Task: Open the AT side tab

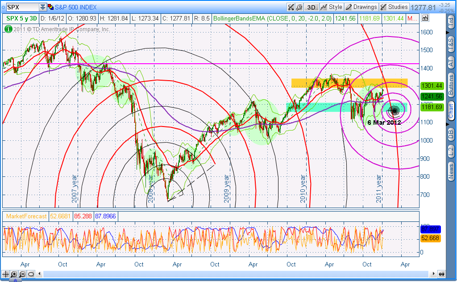Action: pos(451,62)
